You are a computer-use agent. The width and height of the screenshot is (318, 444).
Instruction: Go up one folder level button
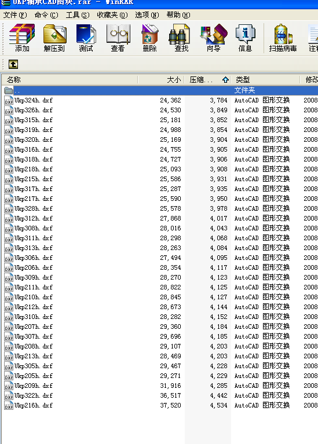pyautogui.click(x=13, y=64)
